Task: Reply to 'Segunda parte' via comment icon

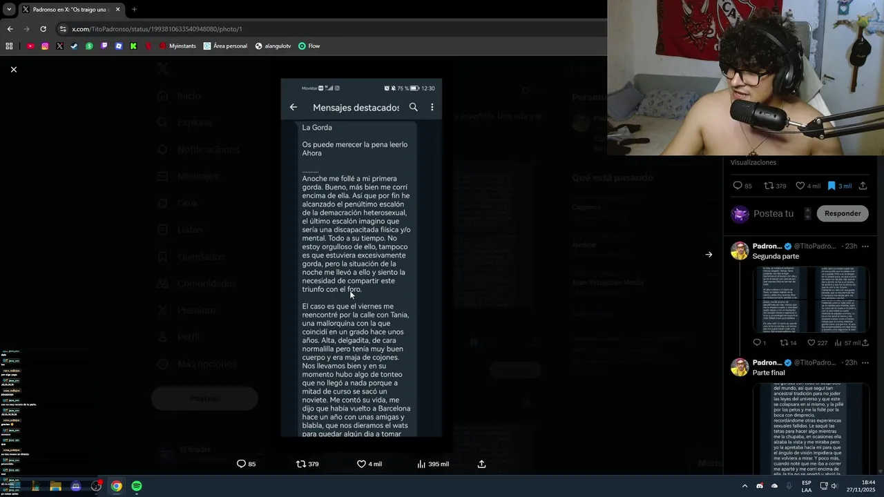Action: (x=759, y=342)
